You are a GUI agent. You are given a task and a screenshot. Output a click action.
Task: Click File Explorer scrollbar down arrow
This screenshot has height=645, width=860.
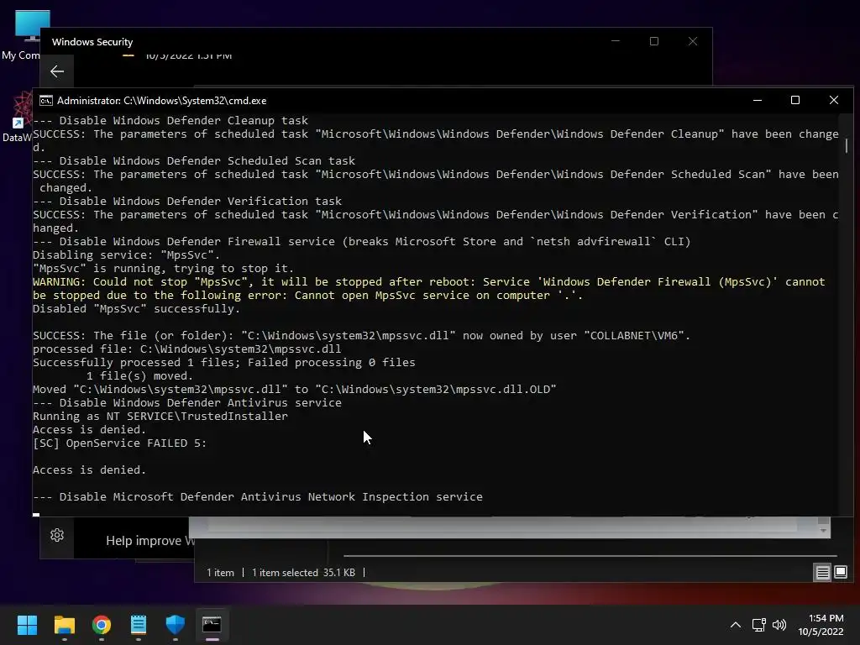point(823,531)
